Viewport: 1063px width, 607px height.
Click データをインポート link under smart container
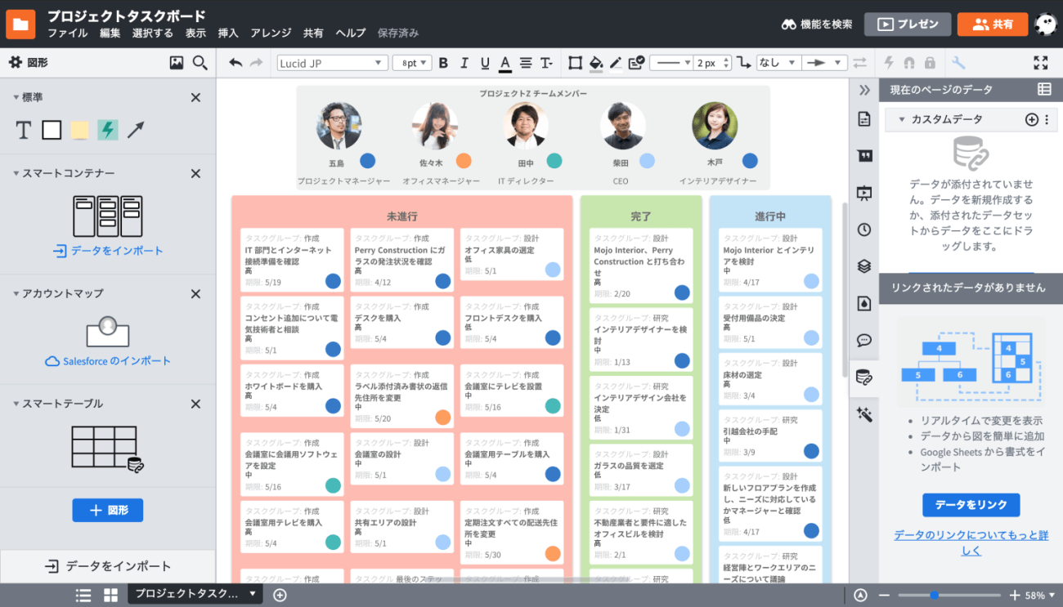pyautogui.click(x=109, y=251)
